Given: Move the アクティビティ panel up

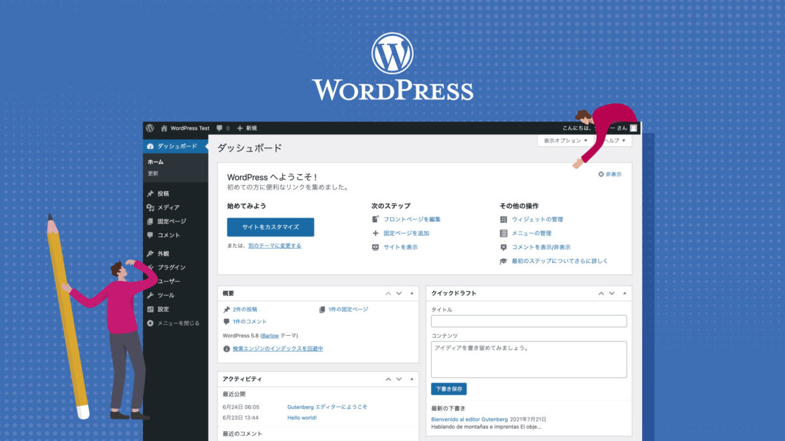Looking at the screenshot, I should 388,379.
